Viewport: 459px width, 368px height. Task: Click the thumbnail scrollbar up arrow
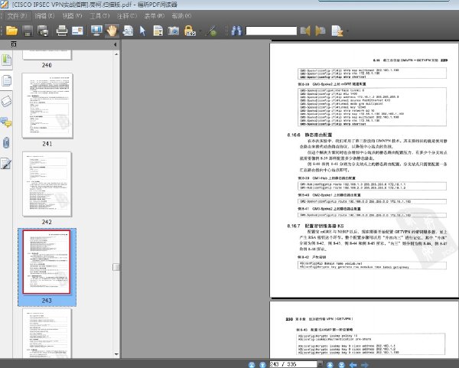click(x=116, y=54)
